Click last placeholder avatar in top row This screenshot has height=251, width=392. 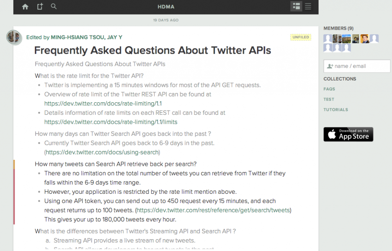374,39
